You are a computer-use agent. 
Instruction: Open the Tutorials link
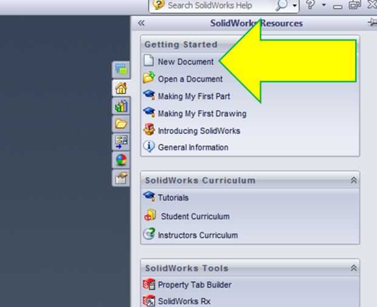coord(173,198)
